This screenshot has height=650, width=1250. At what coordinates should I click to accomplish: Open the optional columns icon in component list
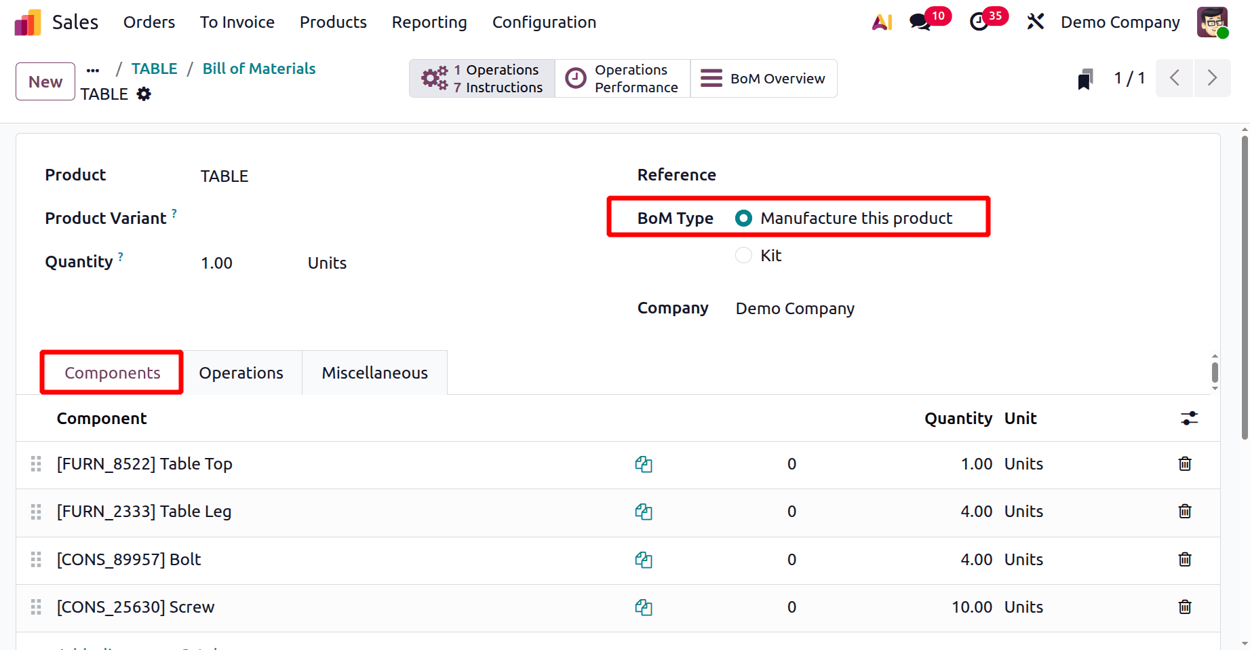coord(1189,419)
